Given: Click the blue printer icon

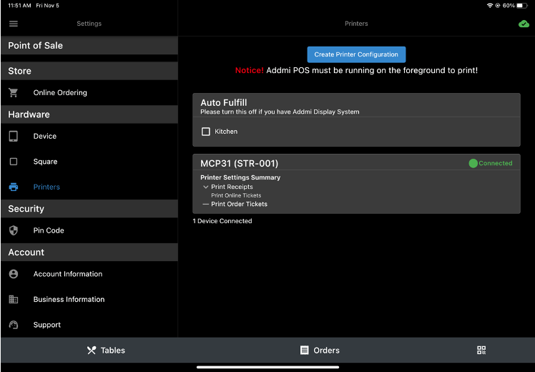Looking at the screenshot, I should (x=14, y=187).
